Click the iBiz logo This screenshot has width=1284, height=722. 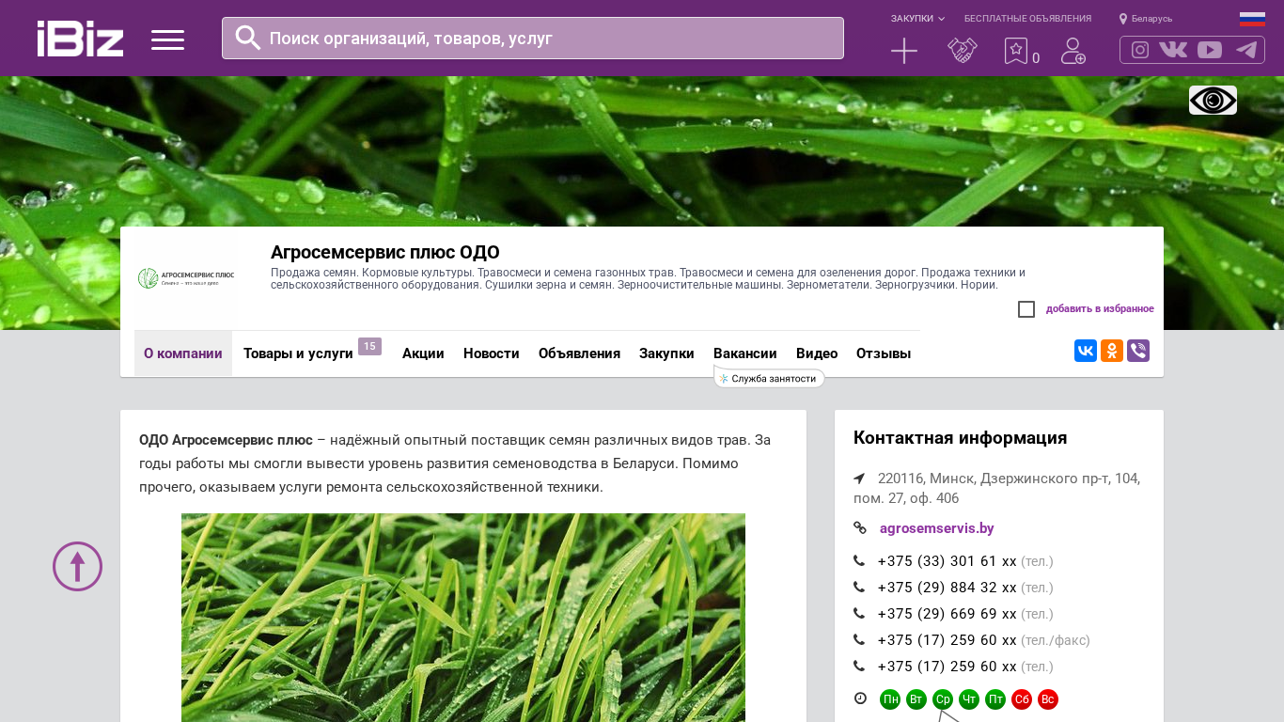click(x=80, y=39)
